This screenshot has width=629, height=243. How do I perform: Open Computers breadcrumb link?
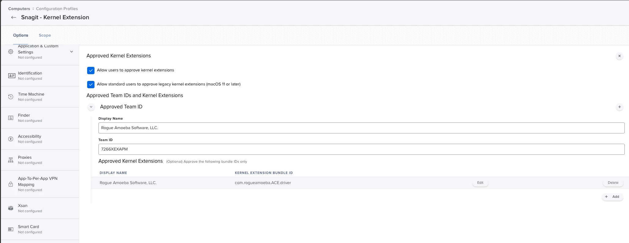click(19, 9)
